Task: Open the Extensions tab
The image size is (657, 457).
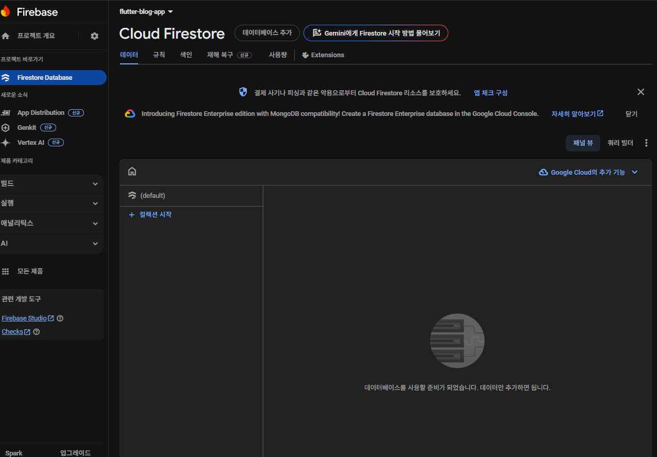Action: (323, 55)
